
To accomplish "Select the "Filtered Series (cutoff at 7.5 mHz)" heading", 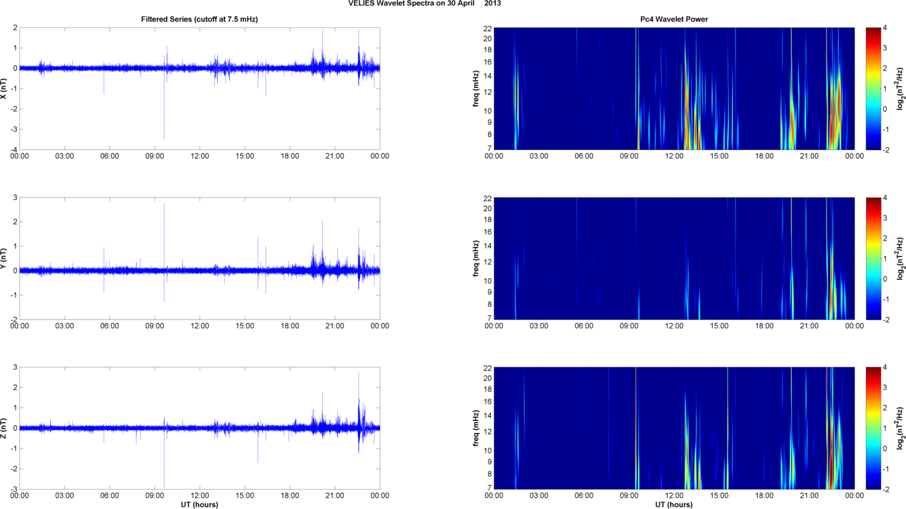I will coord(199,19).
